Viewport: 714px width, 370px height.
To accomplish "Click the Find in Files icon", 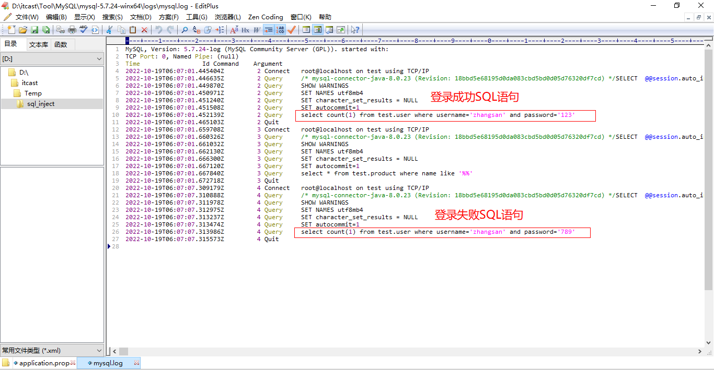I will [x=208, y=30].
